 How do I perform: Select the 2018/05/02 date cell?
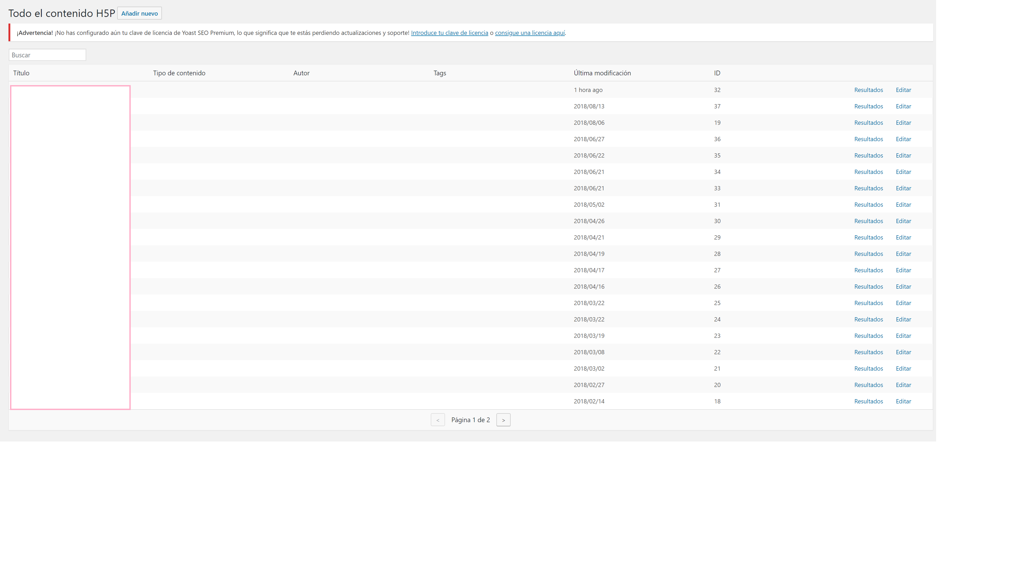(x=589, y=205)
